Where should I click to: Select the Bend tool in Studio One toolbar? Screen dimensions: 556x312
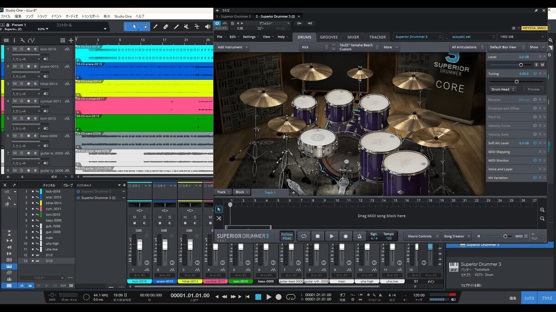(197, 27)
